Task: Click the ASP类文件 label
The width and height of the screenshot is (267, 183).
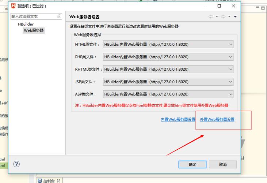Action: tap(85, 94)
